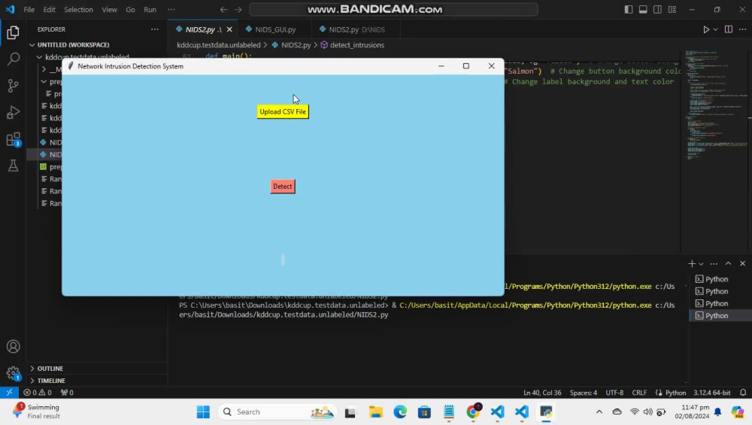Open Google Chrome from taskbar
752x425 pixels.
473,411
